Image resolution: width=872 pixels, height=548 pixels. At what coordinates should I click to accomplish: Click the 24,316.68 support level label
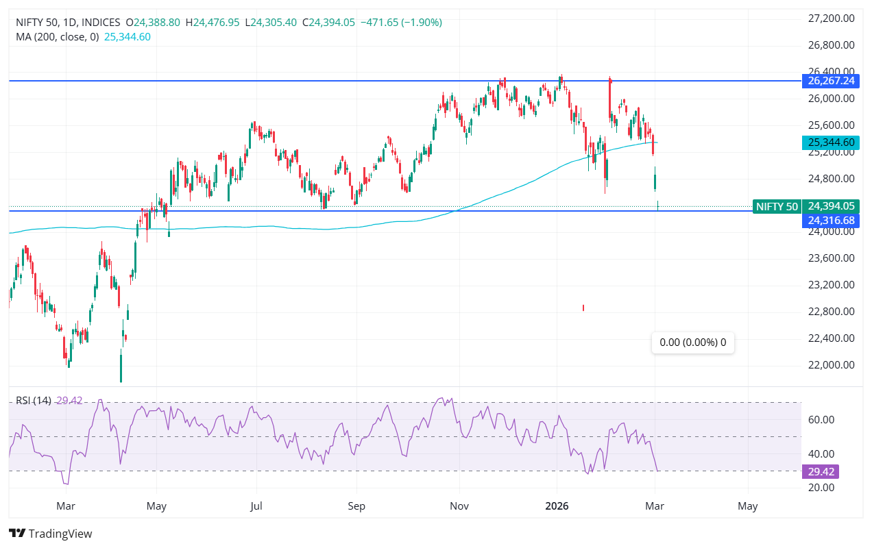pyautogui.click(x=830, y=221)
